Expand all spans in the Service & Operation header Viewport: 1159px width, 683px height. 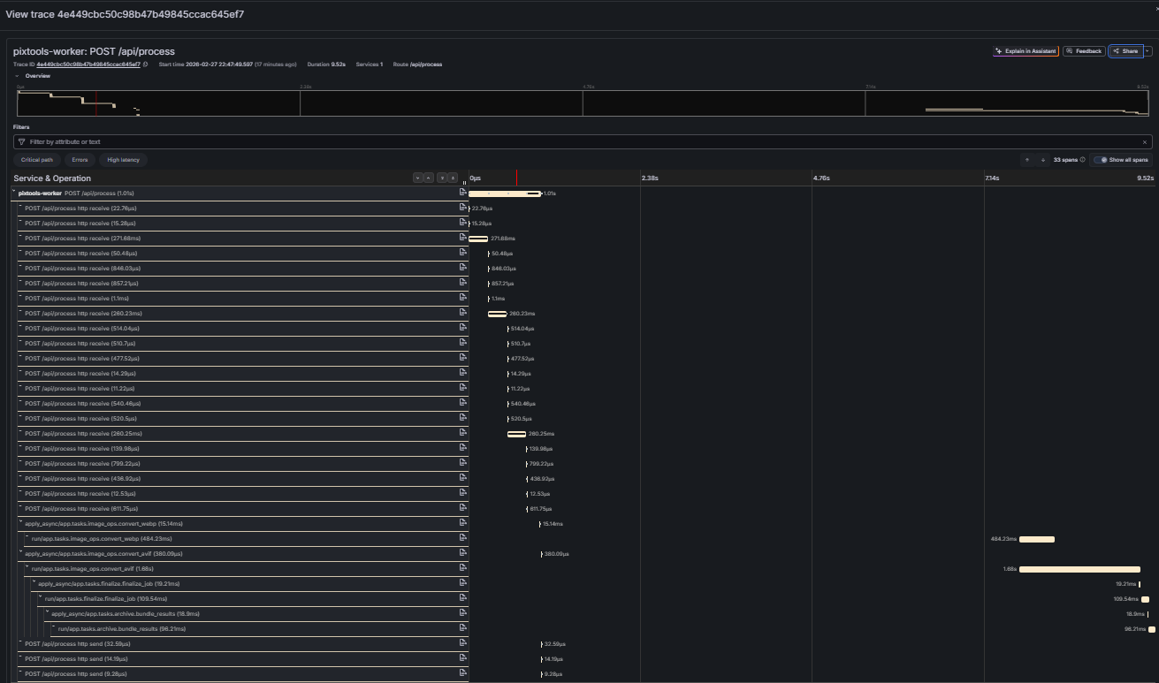[441, 178]
